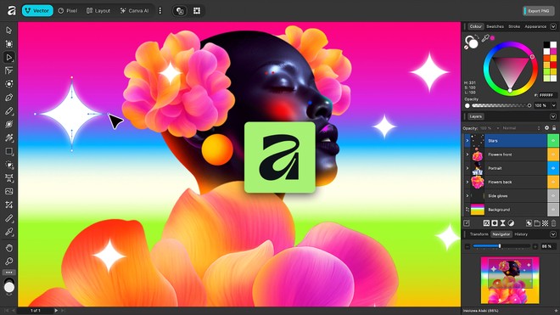Click the eyedropper in Colour panel
Screen dimensions: 560x315
[x=484, y=38]
